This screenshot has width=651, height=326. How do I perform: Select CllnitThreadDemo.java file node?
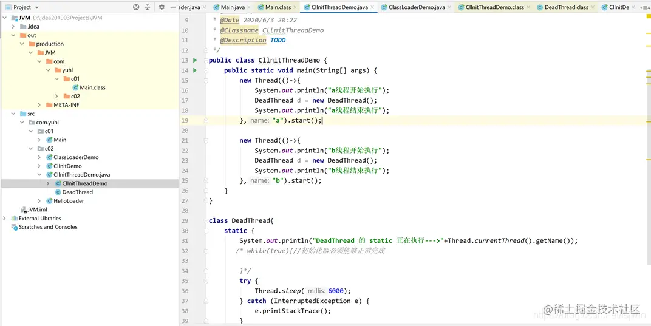point(78,175)
